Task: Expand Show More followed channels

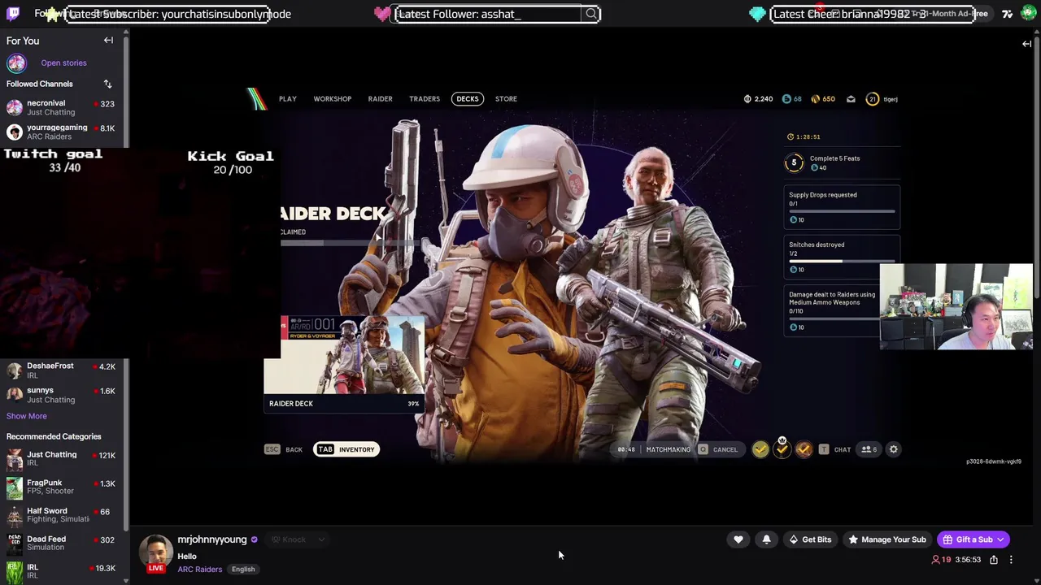Action: tap(27, 416)
